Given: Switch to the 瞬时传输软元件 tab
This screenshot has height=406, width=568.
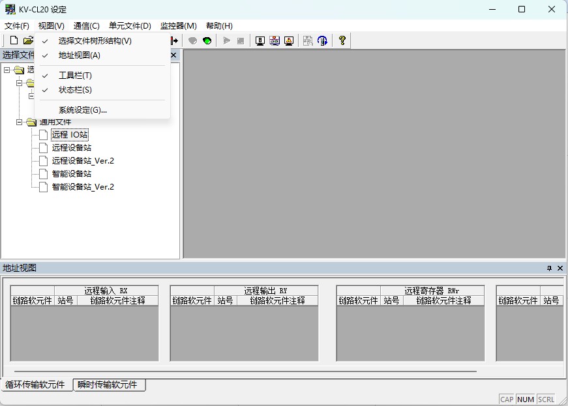Looking at the screenshot, I should tap(108, 384).
